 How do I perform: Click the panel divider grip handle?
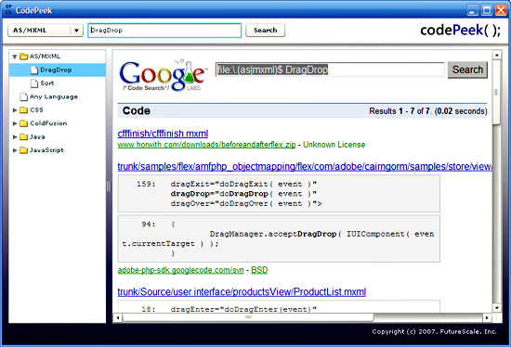pyautogui.click(x=109, y=186)
